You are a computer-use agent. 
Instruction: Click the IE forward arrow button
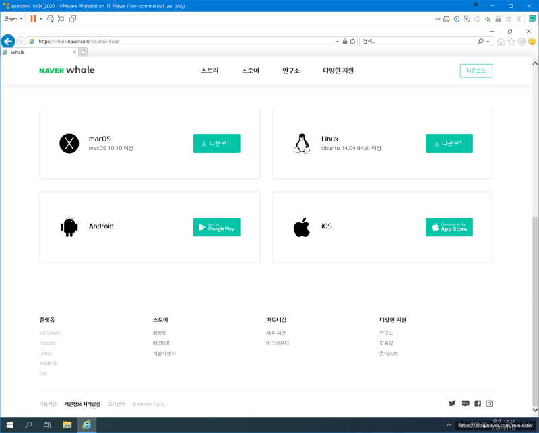(x=21, y=42)
